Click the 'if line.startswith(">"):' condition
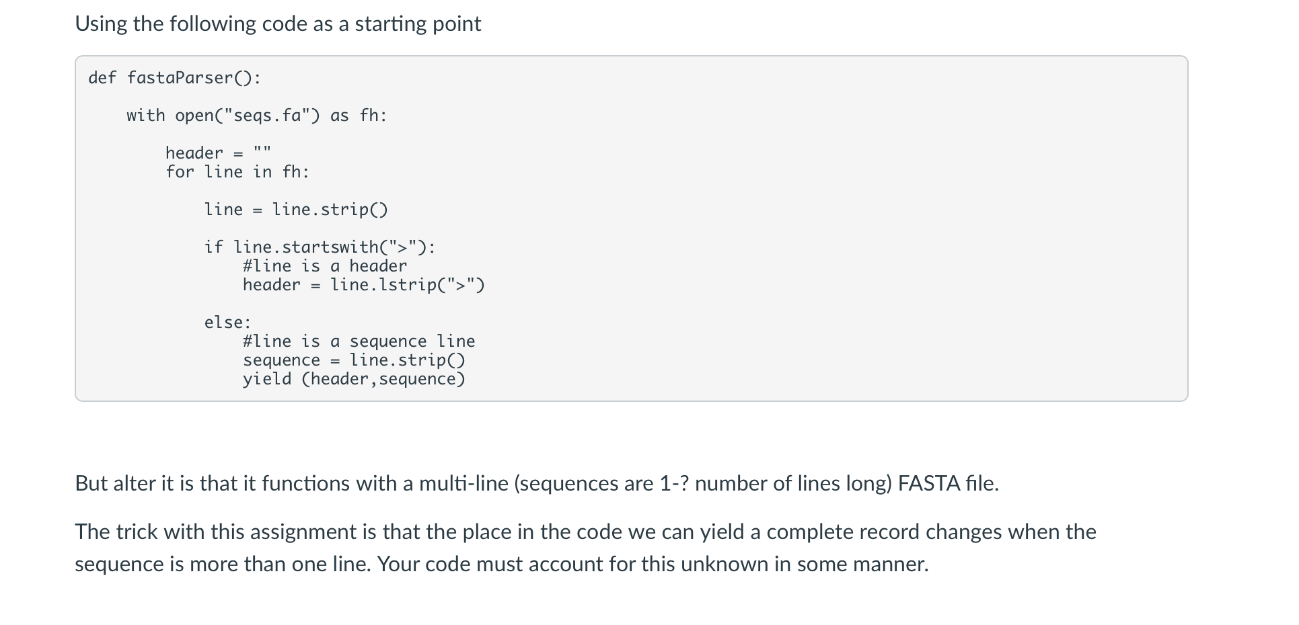 tap(320, 247)
